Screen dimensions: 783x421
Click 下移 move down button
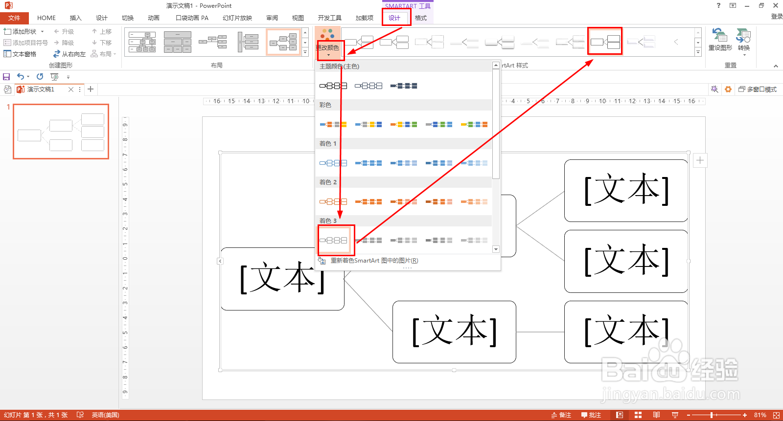(102, 43)
